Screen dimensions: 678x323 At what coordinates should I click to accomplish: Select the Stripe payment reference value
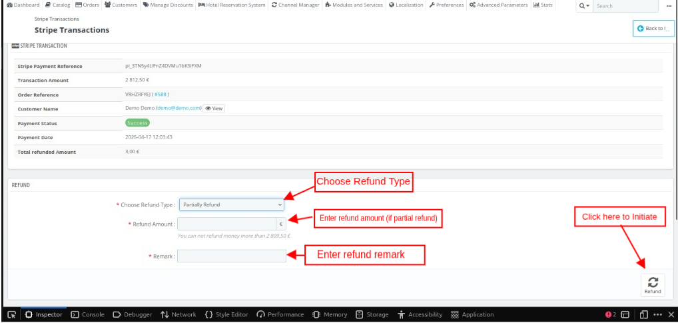(163, 66)
